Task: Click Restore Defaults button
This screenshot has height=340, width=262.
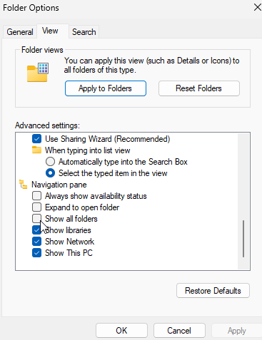Action: [213, 291]
